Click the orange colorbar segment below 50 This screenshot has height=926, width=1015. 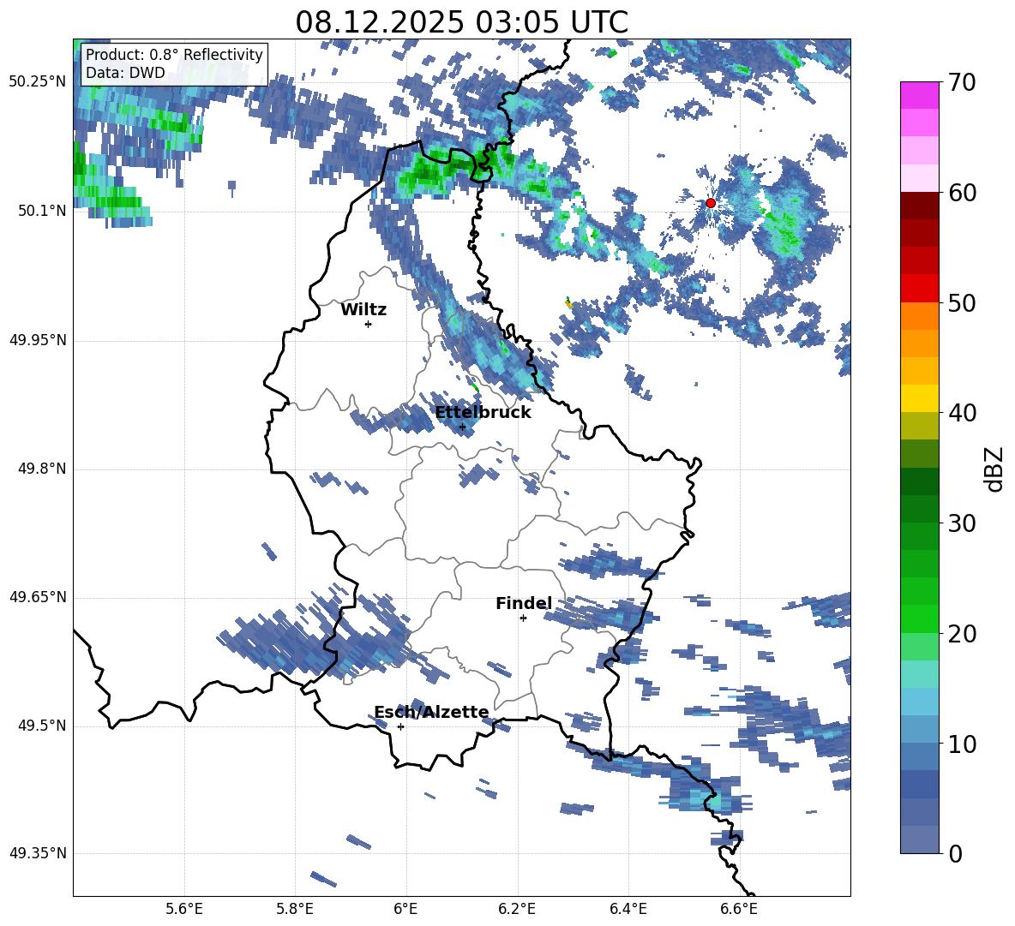click(919, 316)
